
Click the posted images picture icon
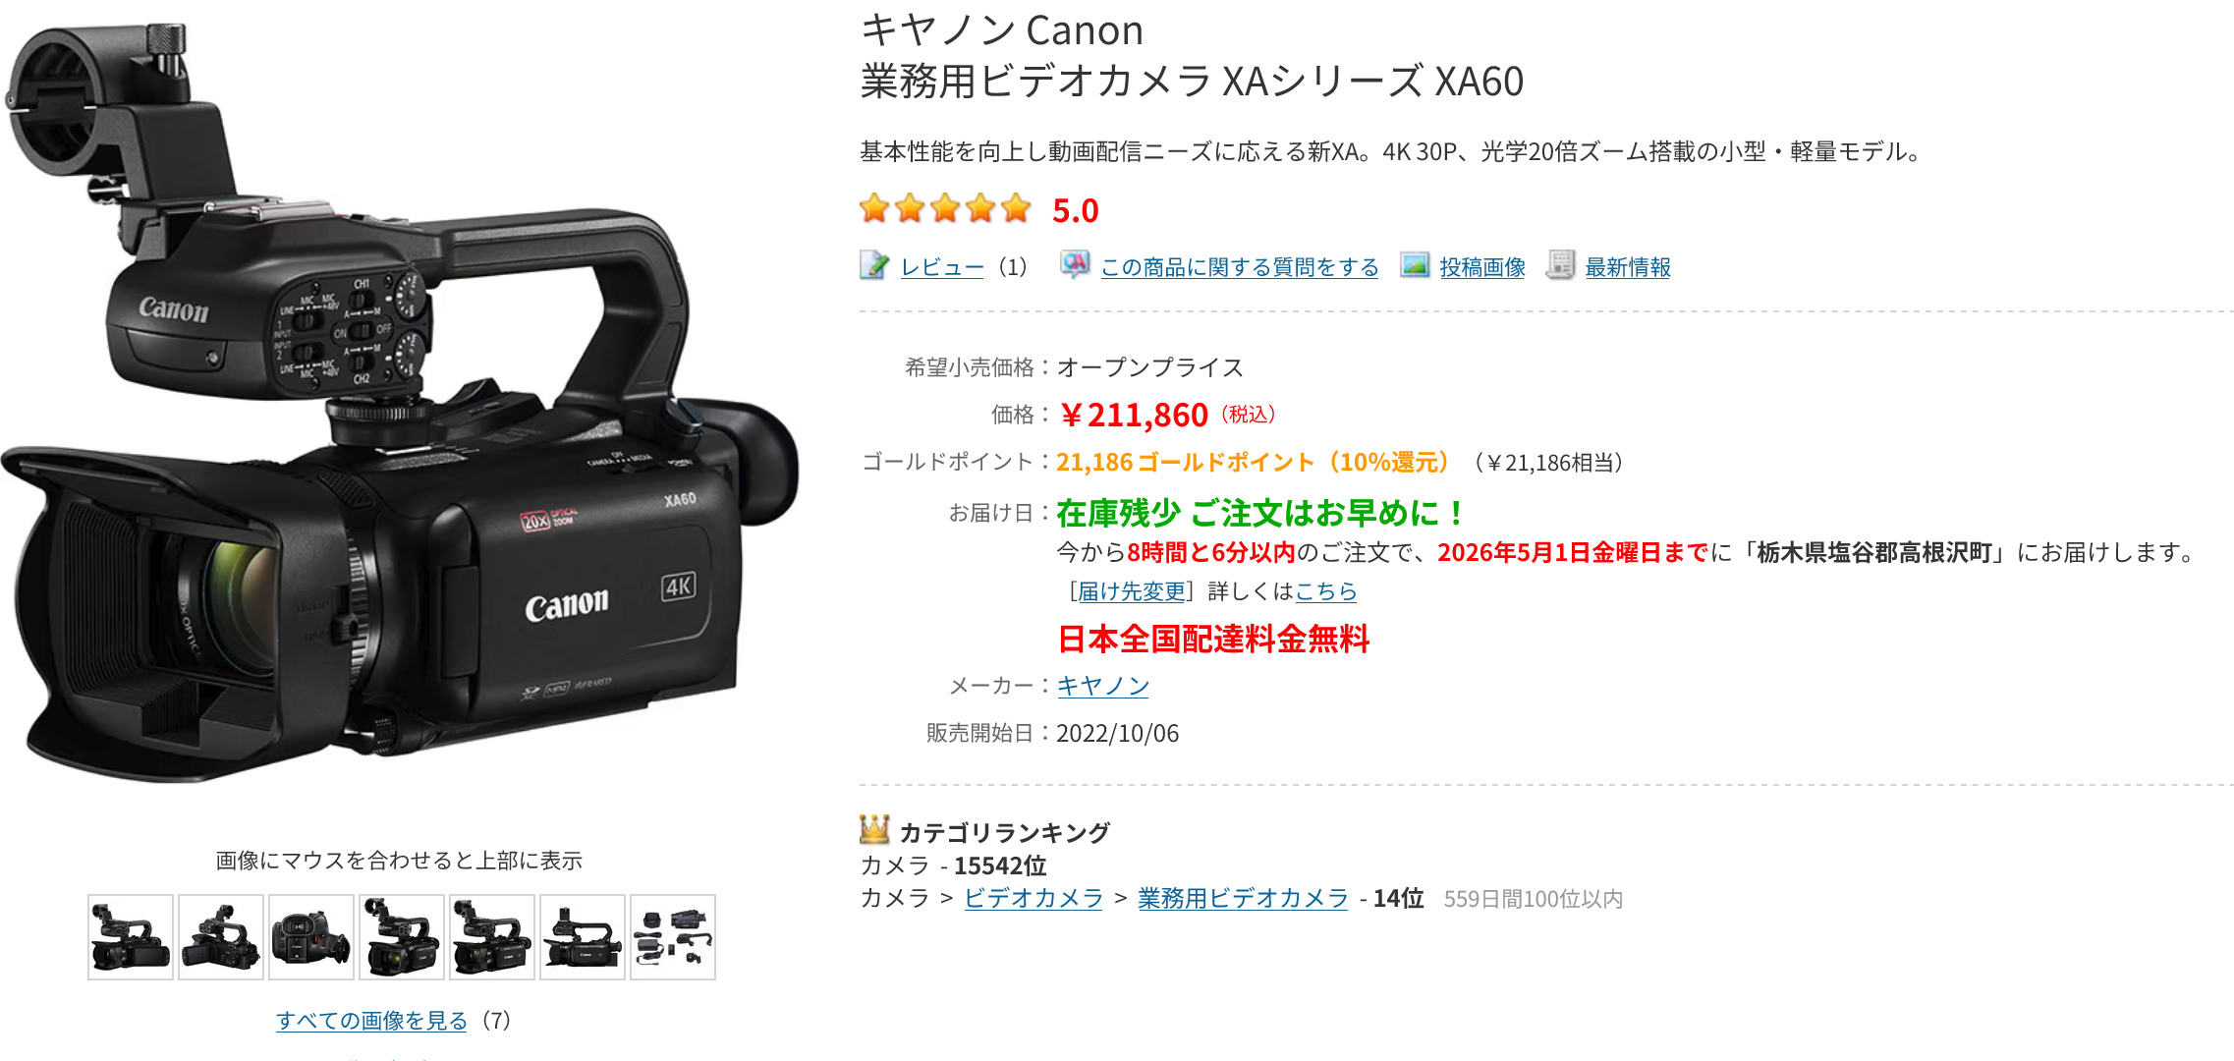[x=1415, y=264]
